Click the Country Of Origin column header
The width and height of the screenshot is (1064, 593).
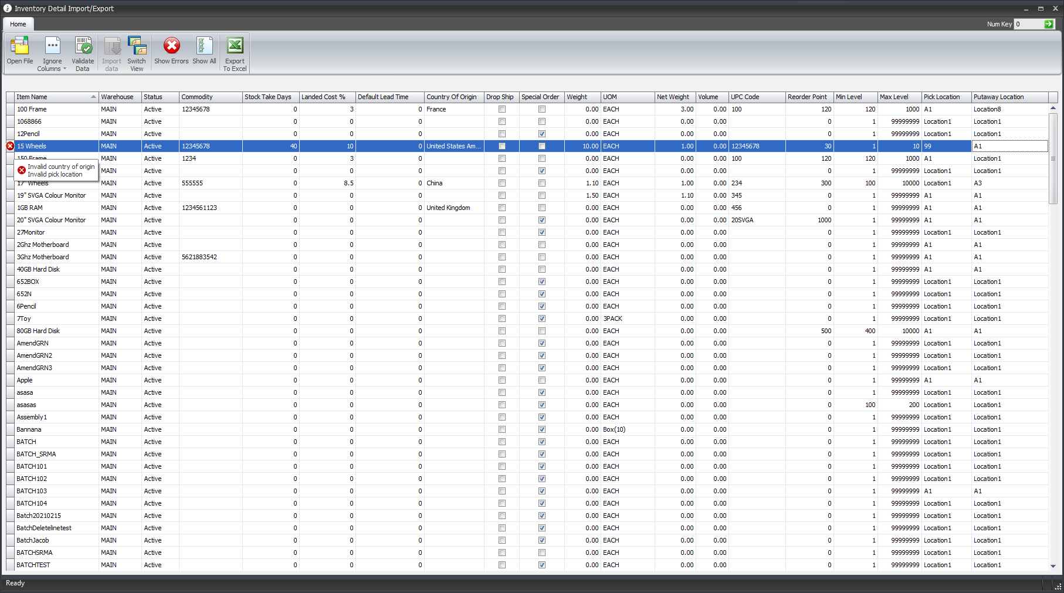[x=451, y=97]
